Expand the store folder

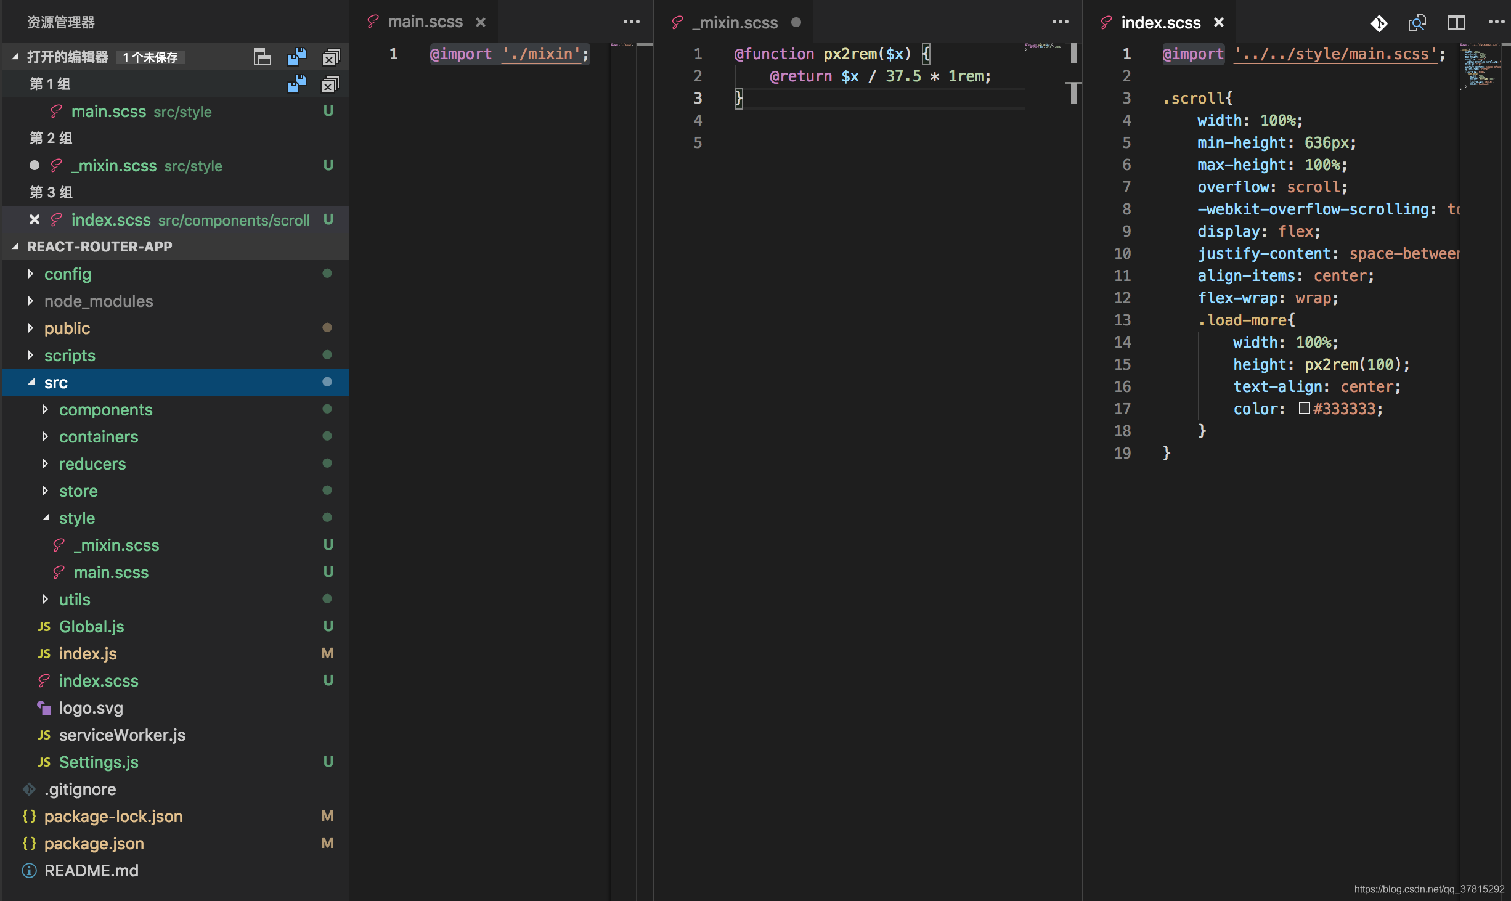45,491
